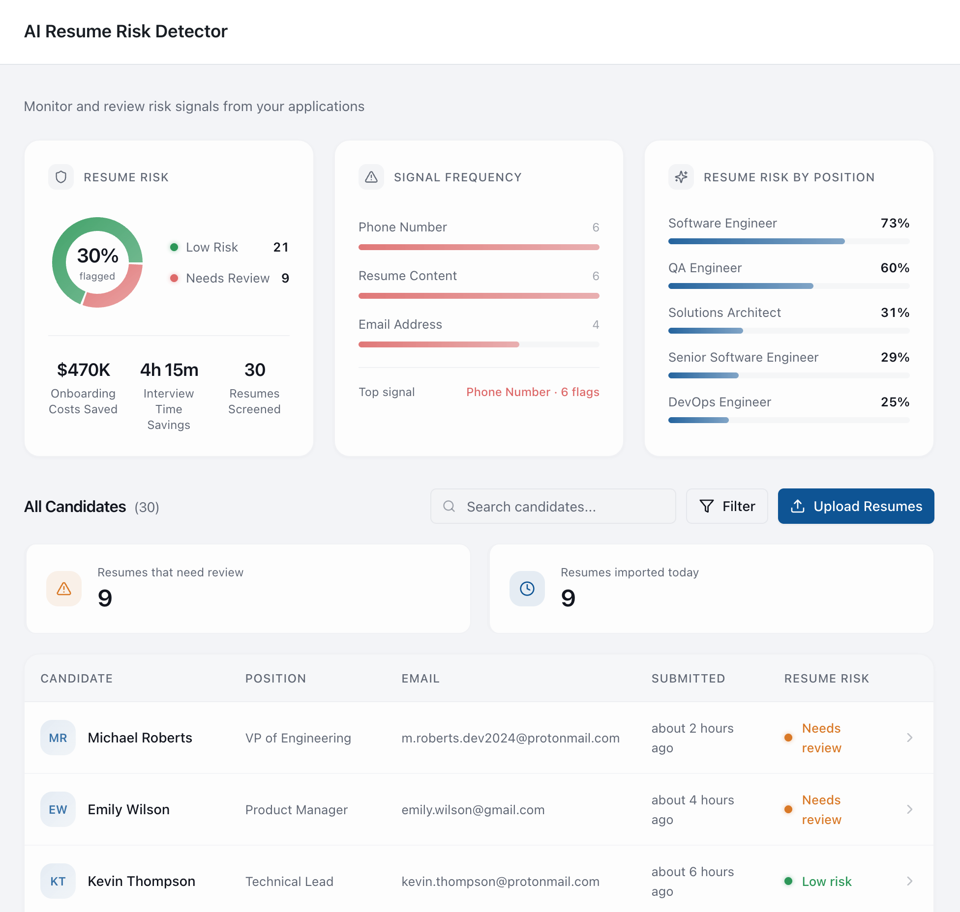Click the Phone Number · 6 flags top signal

click(533, 392)
